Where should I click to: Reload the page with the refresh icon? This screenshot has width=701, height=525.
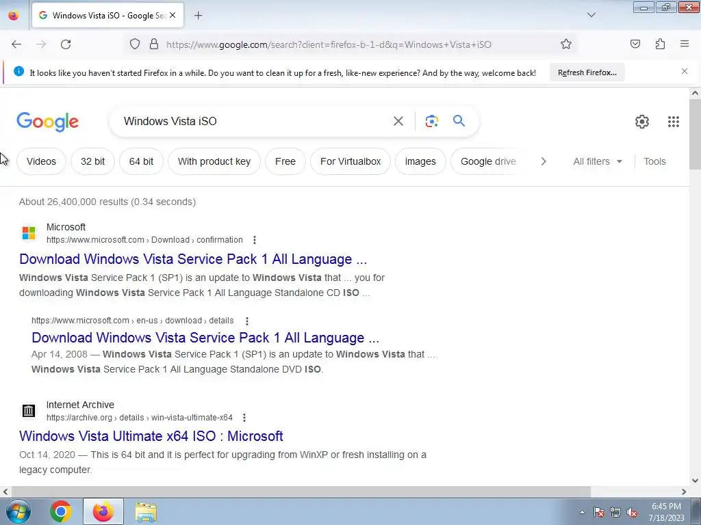coord(66,44)
